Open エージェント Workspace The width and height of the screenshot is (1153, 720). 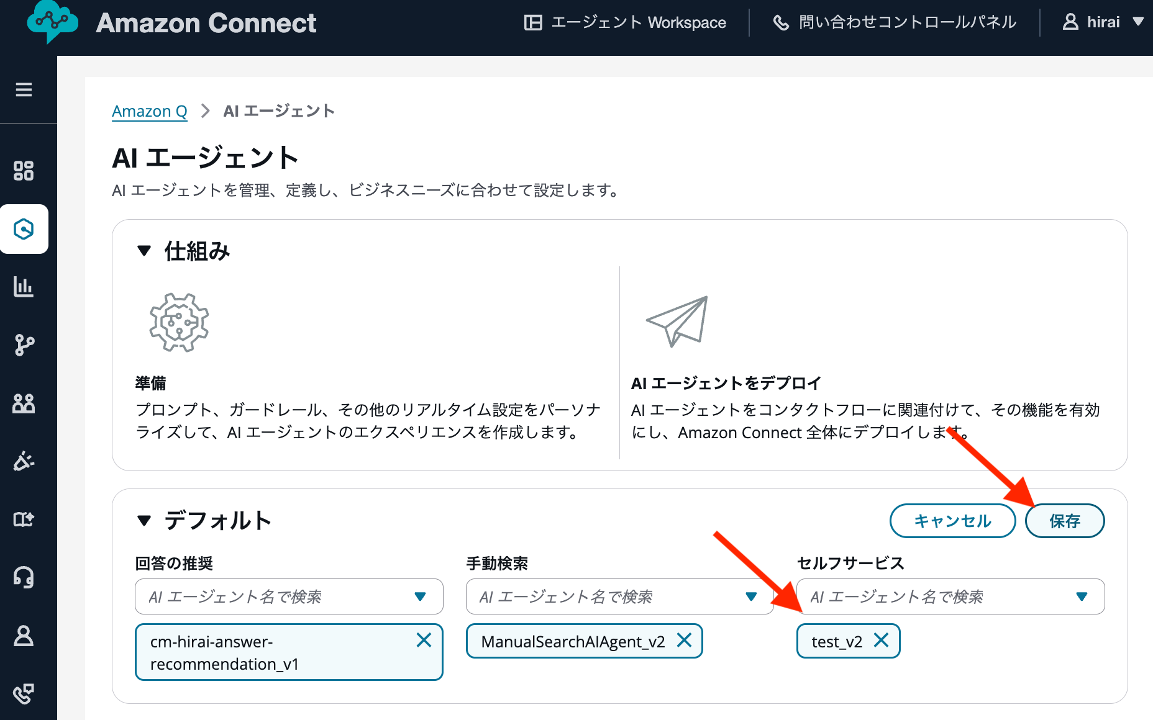[x=625, y=22]
